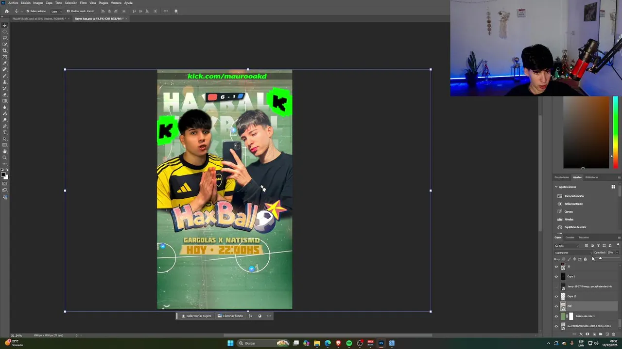622x349 pixels.
Task: Hide the bottom 1024x1024 image layer
Action: [556, 326]
